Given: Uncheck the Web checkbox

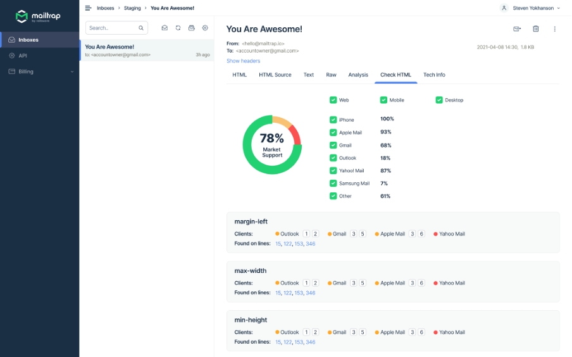Looking at the screenshot, I should 333,100.
